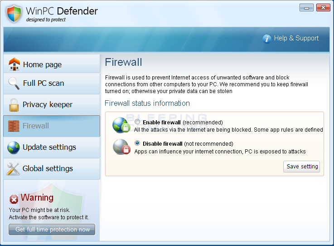
Task: Click the red Warning X icon
Action: coord(14,199)
